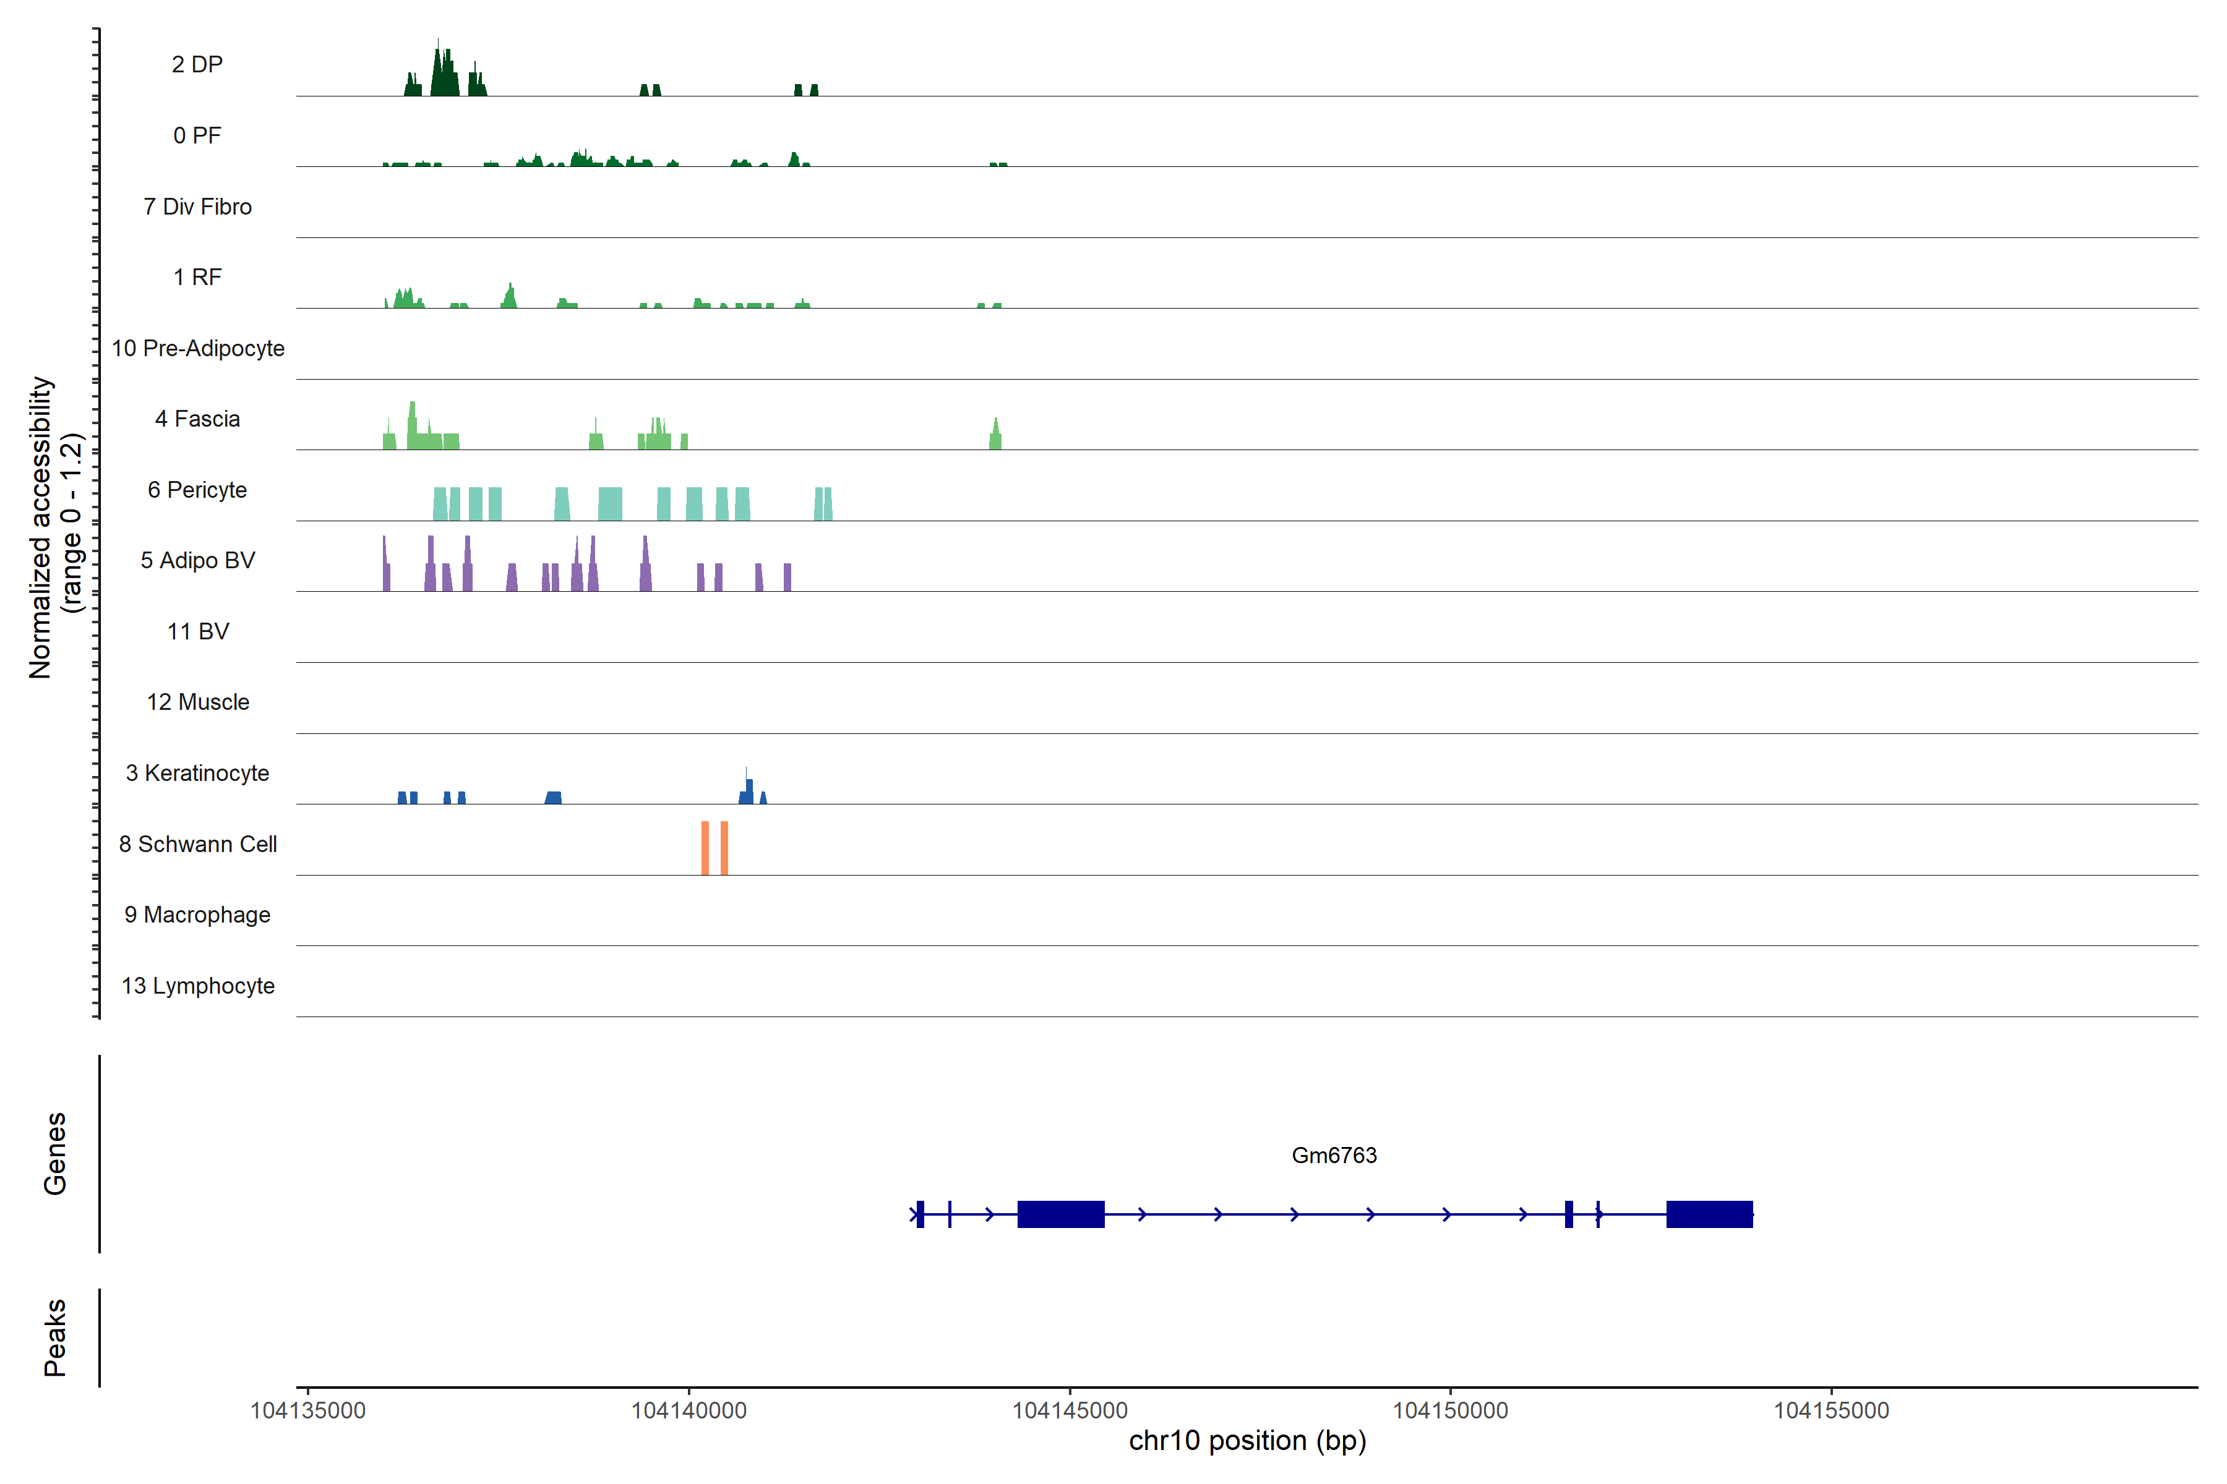The image size is (2227, 1484).
Task: Click the 104150000 axis tick label
Action: click(x=1449, y=1411)
